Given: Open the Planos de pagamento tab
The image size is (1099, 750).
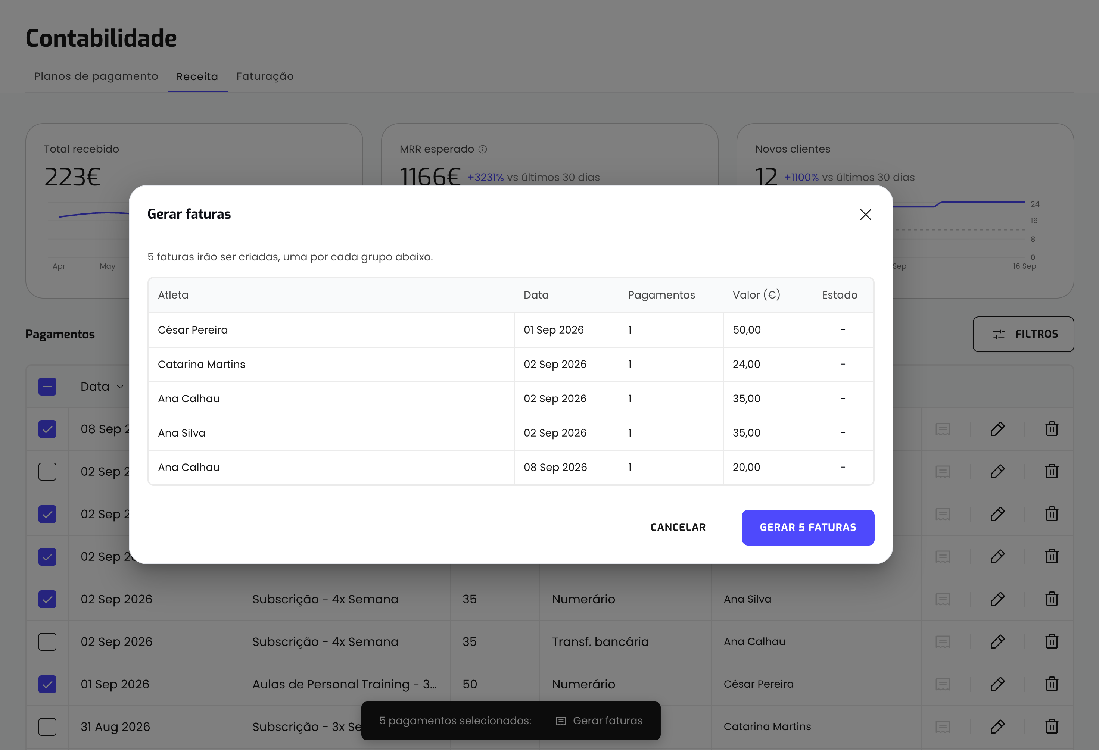Looking at the screenshot, I should (x=96, y=76).
